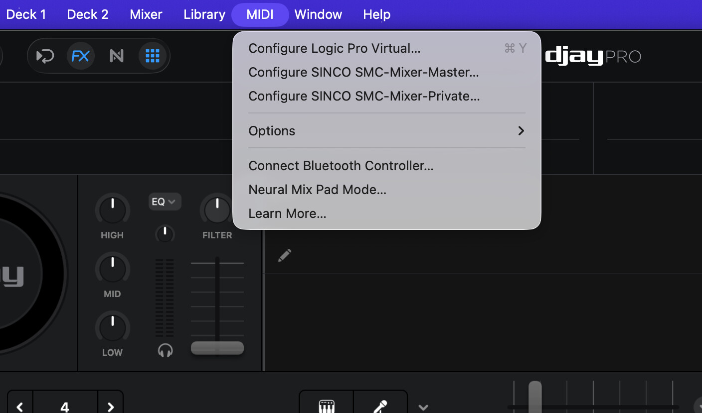Toggle the loop icon in the toolbar
The height and width of the screenshot is (413, 702).
click(45, 56)
